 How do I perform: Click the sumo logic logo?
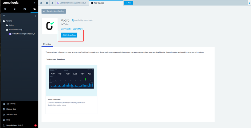coord(10,3)
